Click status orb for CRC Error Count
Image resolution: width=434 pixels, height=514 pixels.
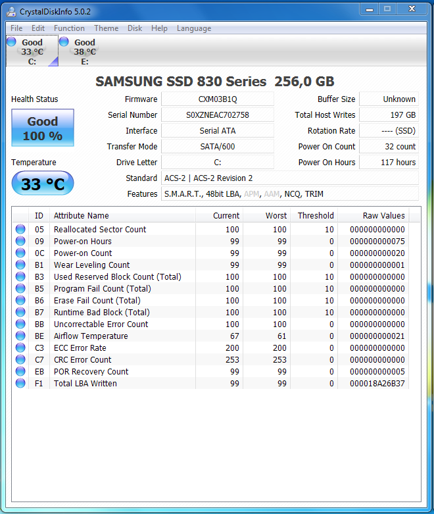(x=20, y=359)
